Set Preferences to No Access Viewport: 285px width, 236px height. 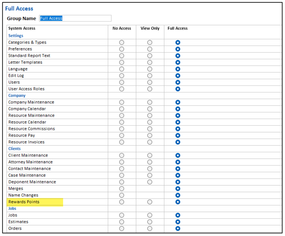pyautogui.click(x=121, y=49)
